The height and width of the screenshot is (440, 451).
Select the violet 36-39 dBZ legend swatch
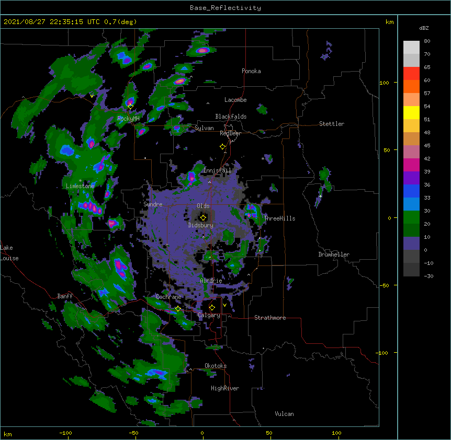pos(411,178)
